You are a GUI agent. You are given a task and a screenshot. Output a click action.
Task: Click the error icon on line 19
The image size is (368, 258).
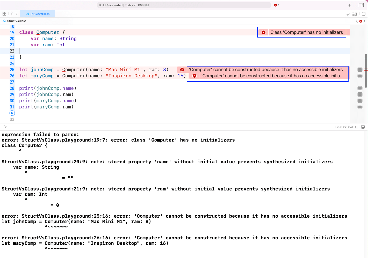pyautogui.click(x=264, y=32)
